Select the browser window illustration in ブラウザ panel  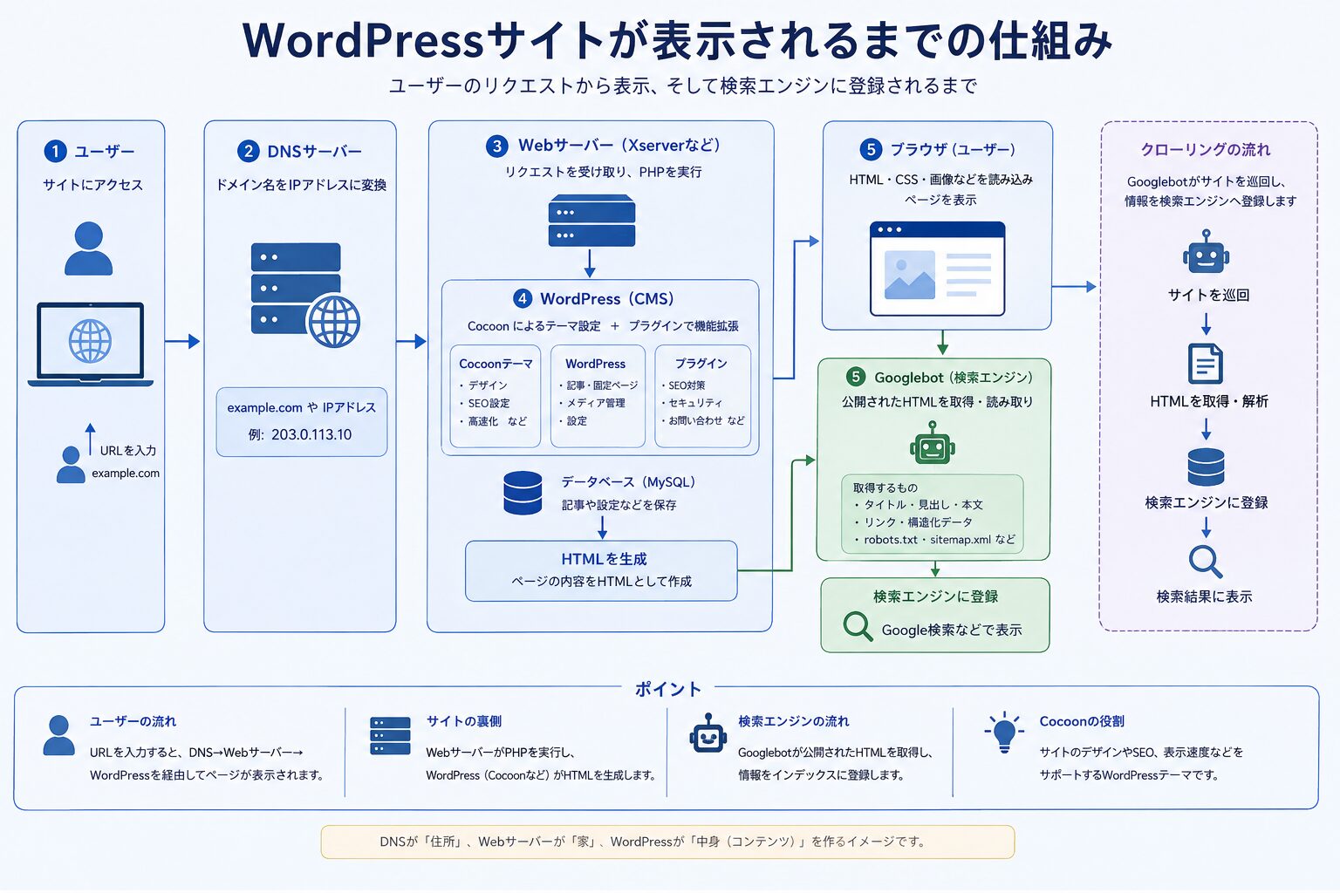[937, 269]
